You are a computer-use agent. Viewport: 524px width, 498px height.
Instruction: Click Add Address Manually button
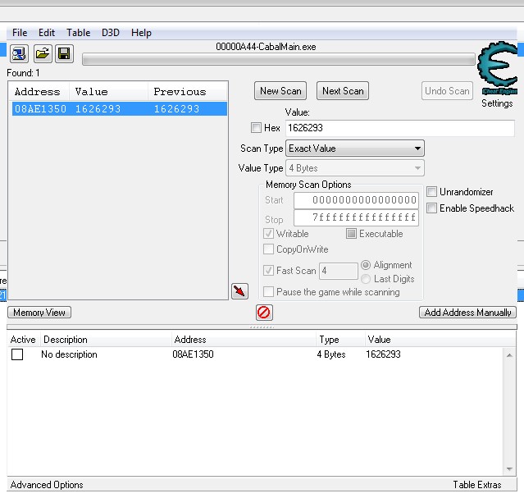(467, 313)
